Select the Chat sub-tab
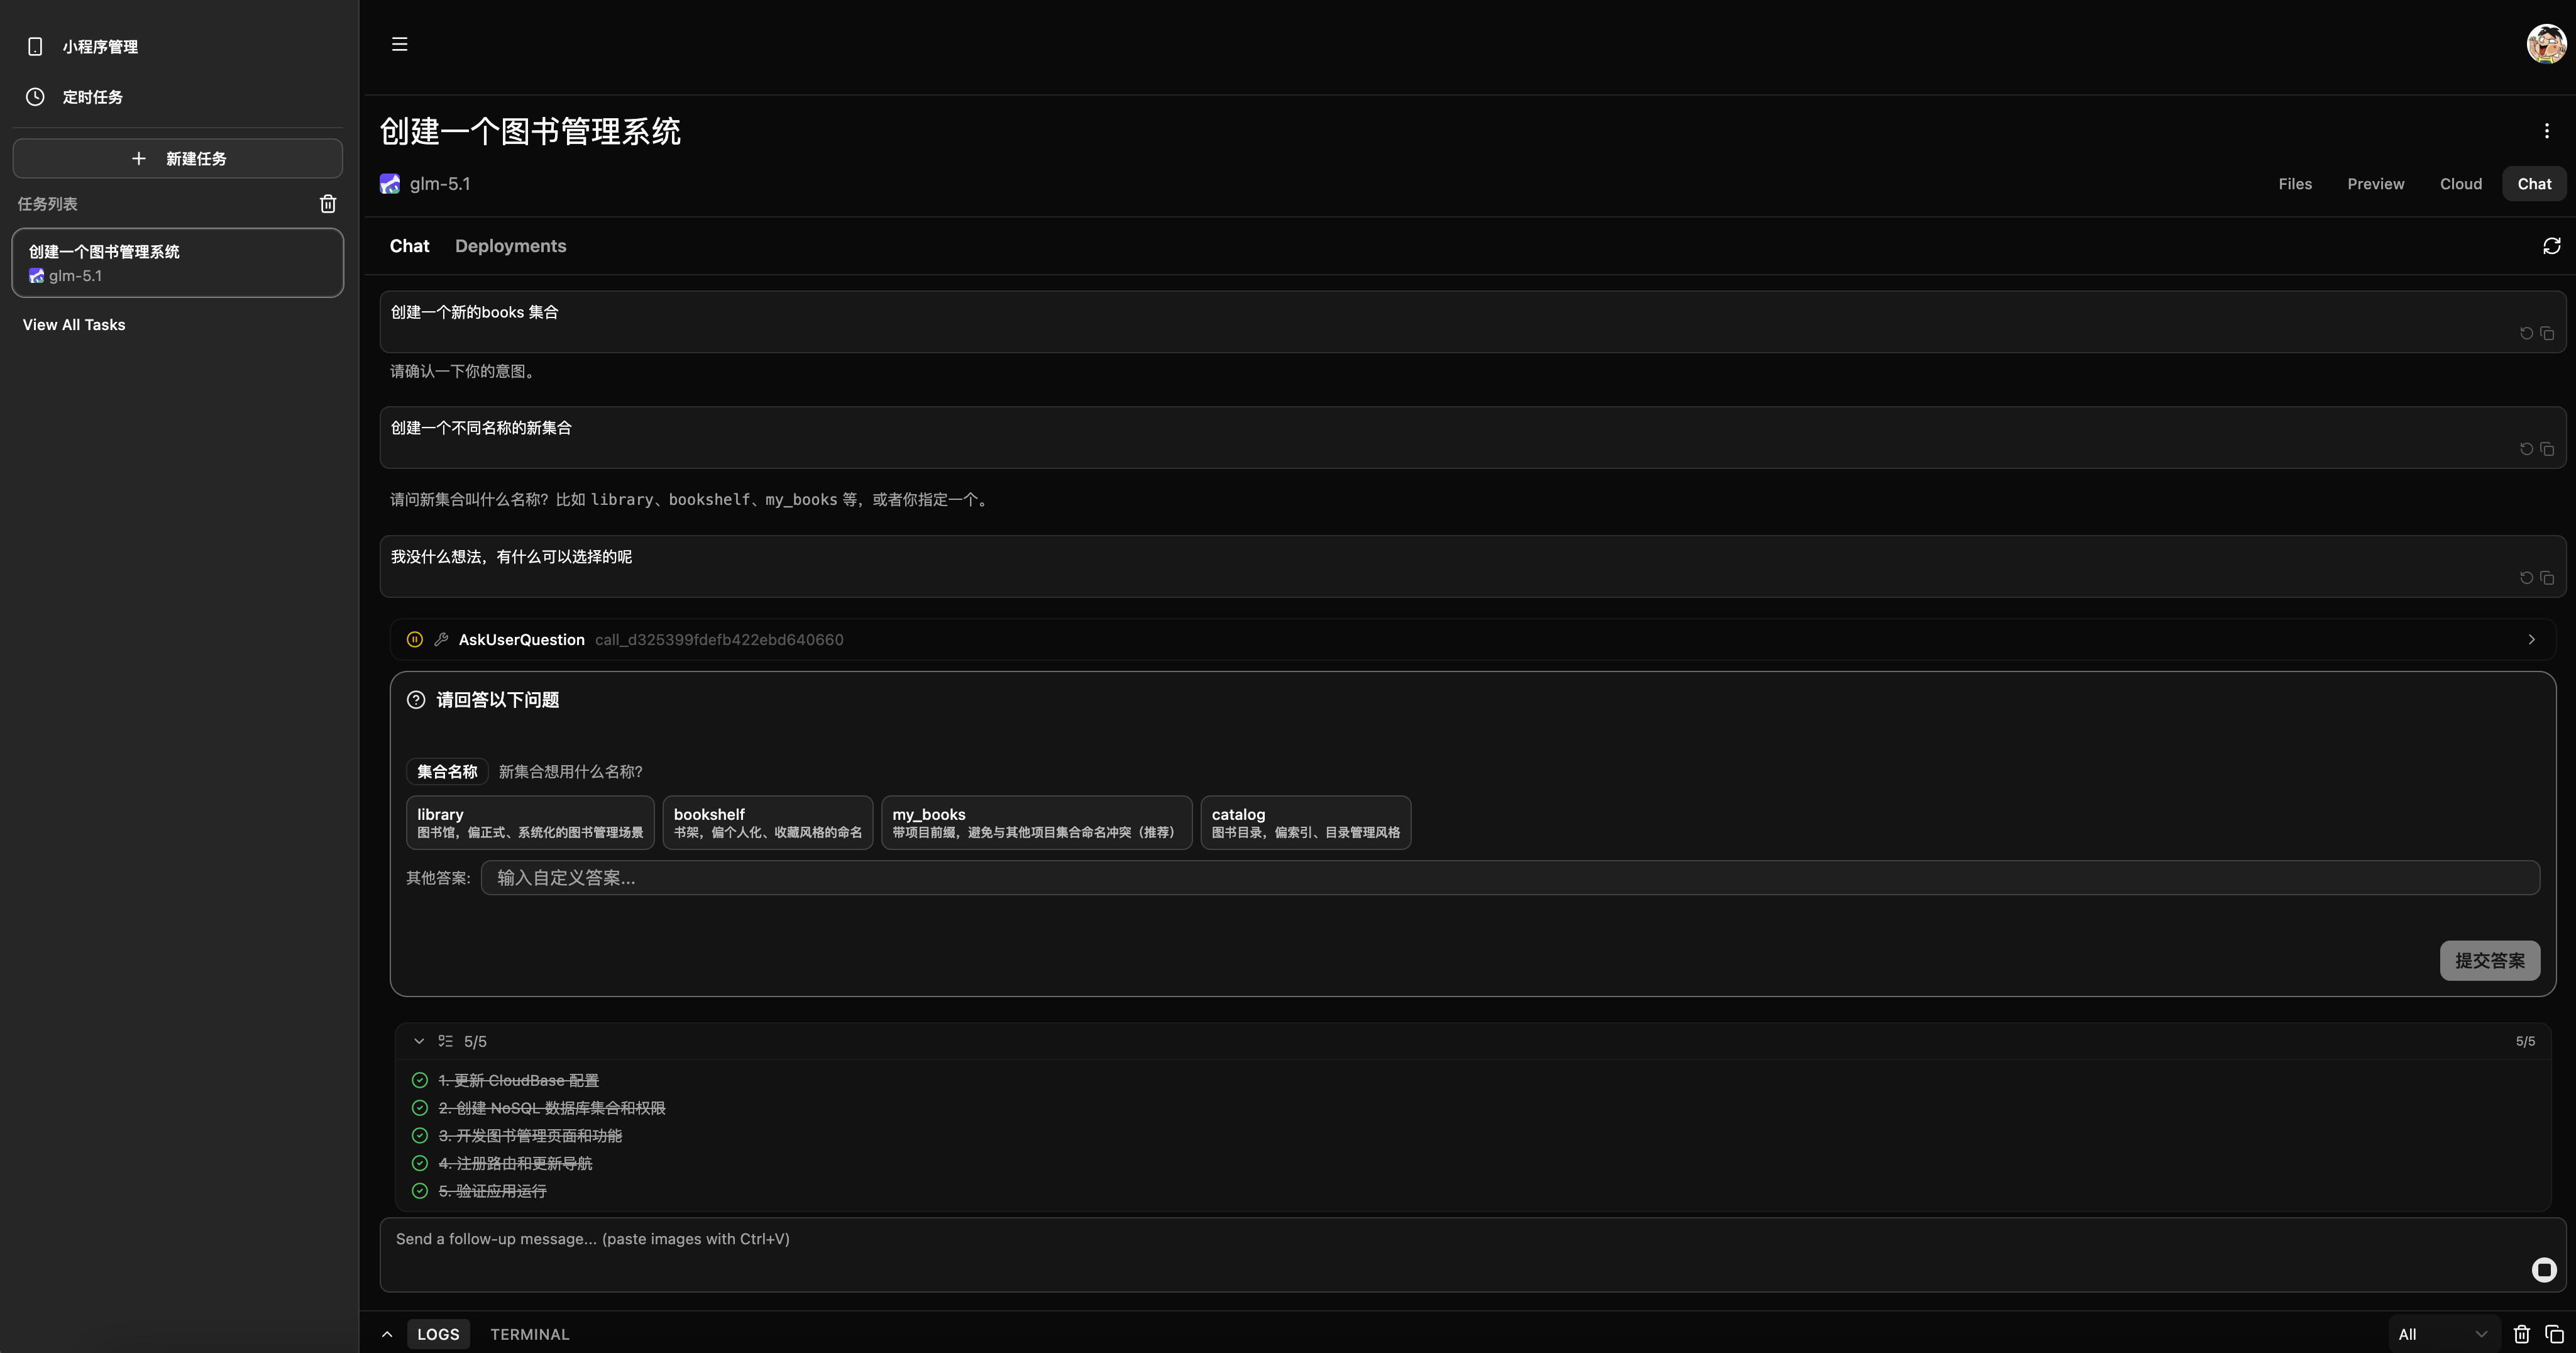 point(409,246)
